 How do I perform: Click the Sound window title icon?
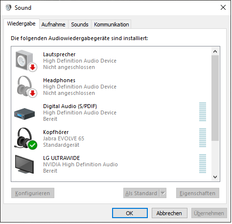pos(8,7)
